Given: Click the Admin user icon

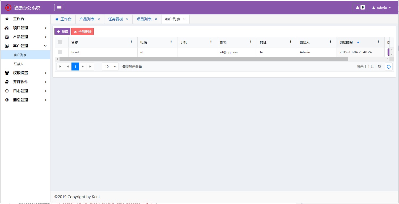Looking at the screenshot, I should tap(374, 8).
